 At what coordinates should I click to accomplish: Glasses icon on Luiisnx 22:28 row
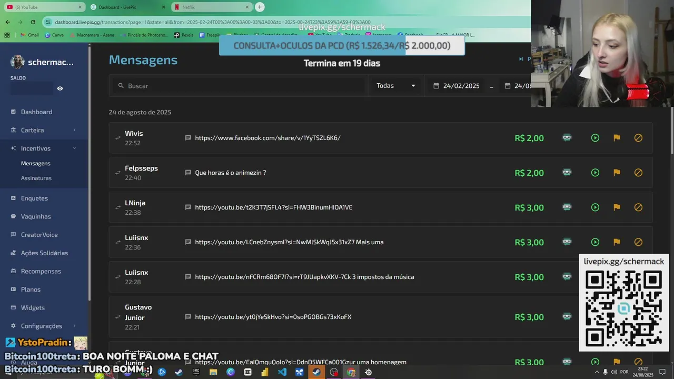tap(567, 276)
